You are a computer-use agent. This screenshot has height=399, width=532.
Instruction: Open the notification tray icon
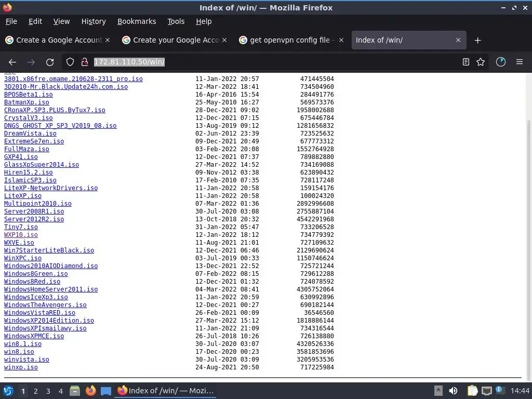click(500, 390)
